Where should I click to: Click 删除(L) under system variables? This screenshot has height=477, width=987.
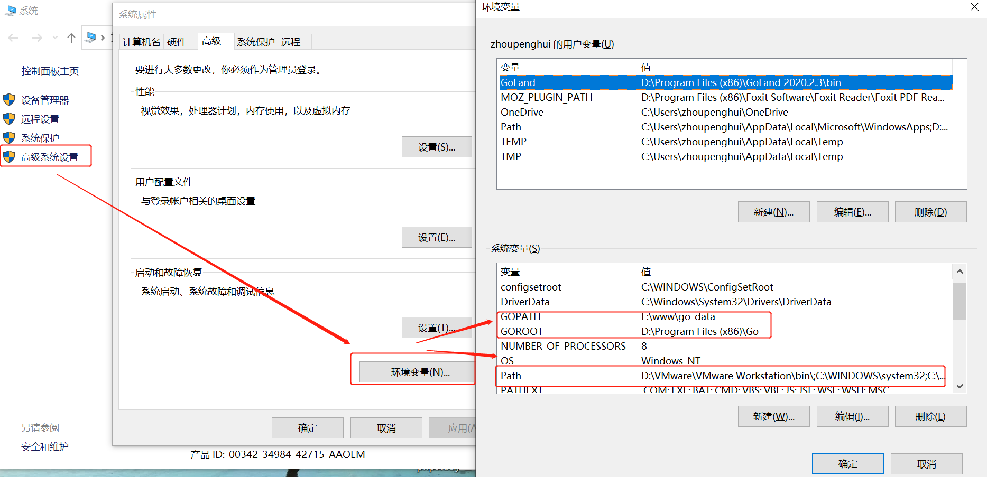coord(930,416)
